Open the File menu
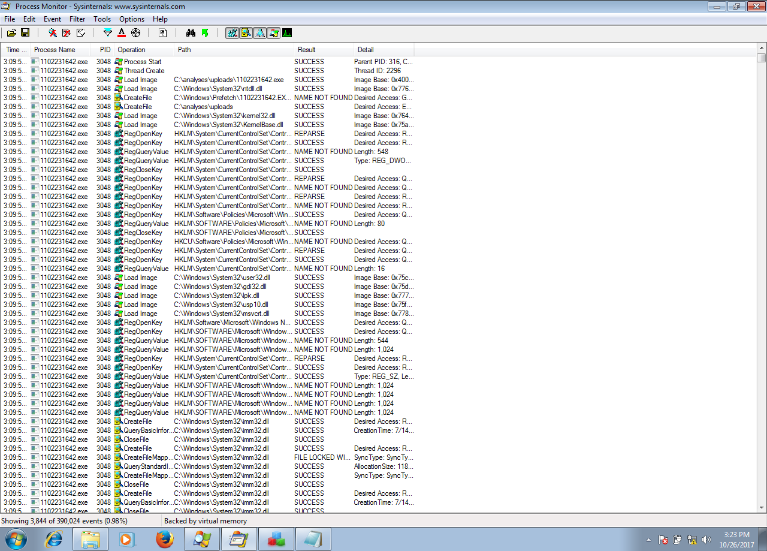 (10, 19)
